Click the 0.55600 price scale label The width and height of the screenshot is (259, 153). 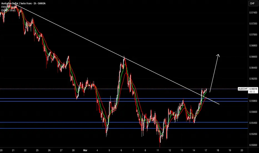[253, 112]
